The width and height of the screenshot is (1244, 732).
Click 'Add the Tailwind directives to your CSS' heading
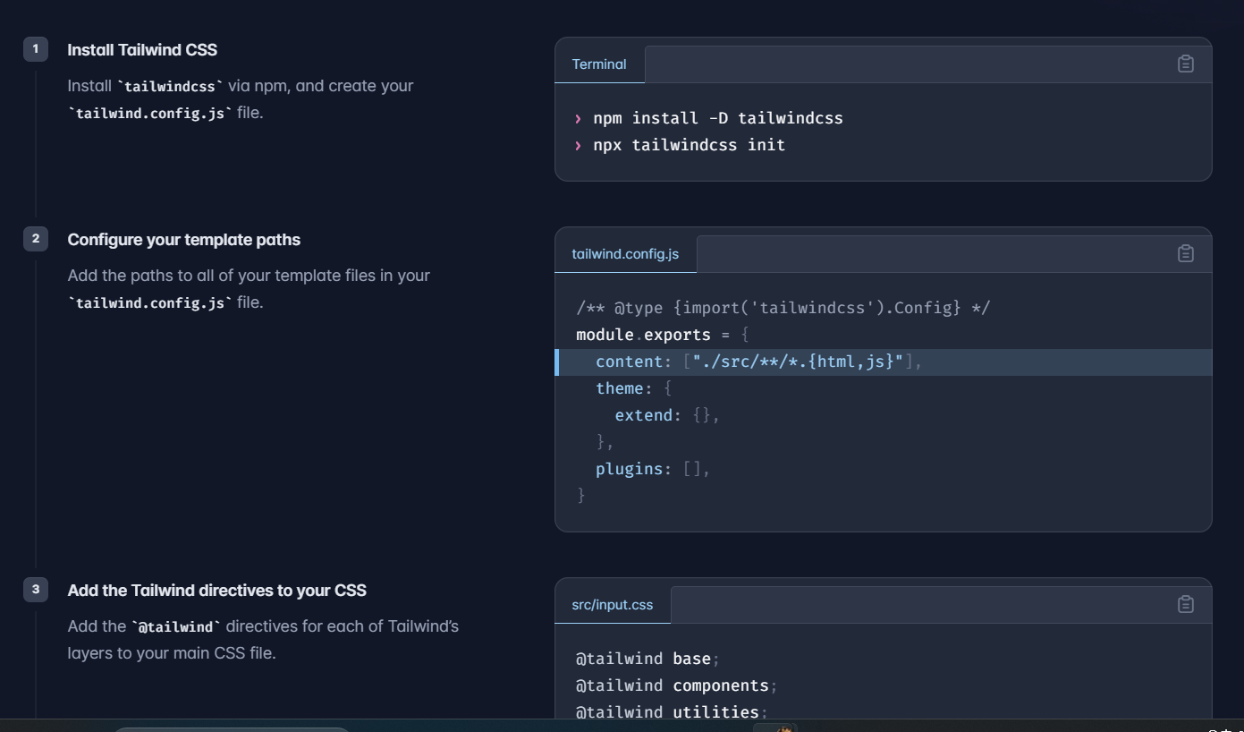217,591
